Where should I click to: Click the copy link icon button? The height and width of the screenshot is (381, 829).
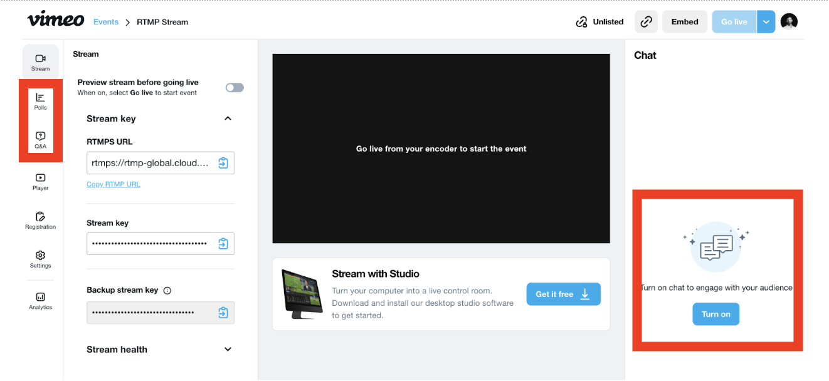coord(646,22)
